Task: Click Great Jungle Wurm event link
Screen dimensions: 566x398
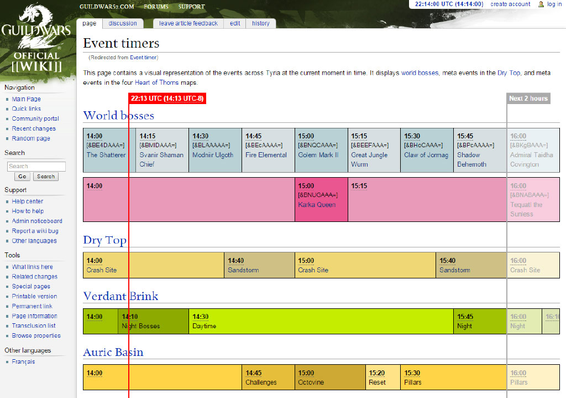Action: (369, 160)
